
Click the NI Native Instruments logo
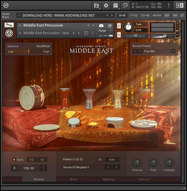[180, 5]
